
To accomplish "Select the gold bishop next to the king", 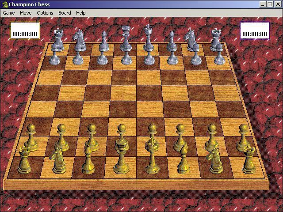I will [x=183, y=159].
